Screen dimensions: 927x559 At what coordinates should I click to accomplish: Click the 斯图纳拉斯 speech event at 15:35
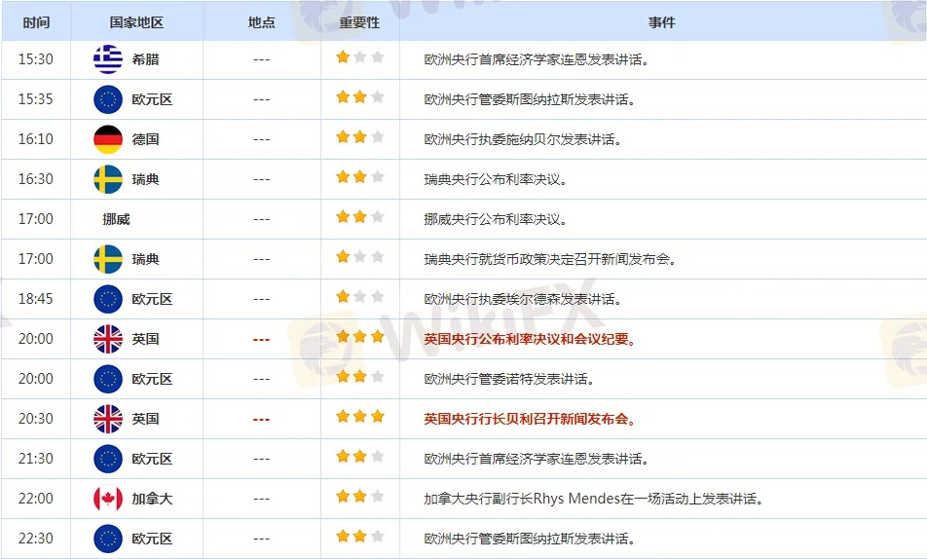coord(530,99)
